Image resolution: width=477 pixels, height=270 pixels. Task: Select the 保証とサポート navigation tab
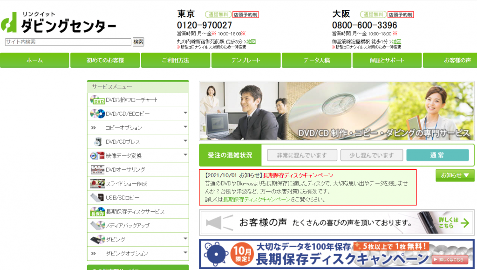pos(387,61)
